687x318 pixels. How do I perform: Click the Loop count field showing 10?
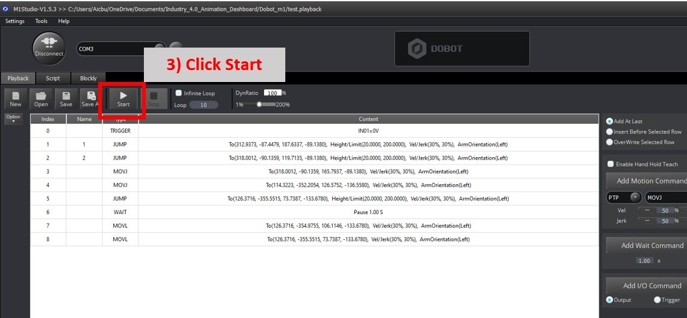pos(203,105)
